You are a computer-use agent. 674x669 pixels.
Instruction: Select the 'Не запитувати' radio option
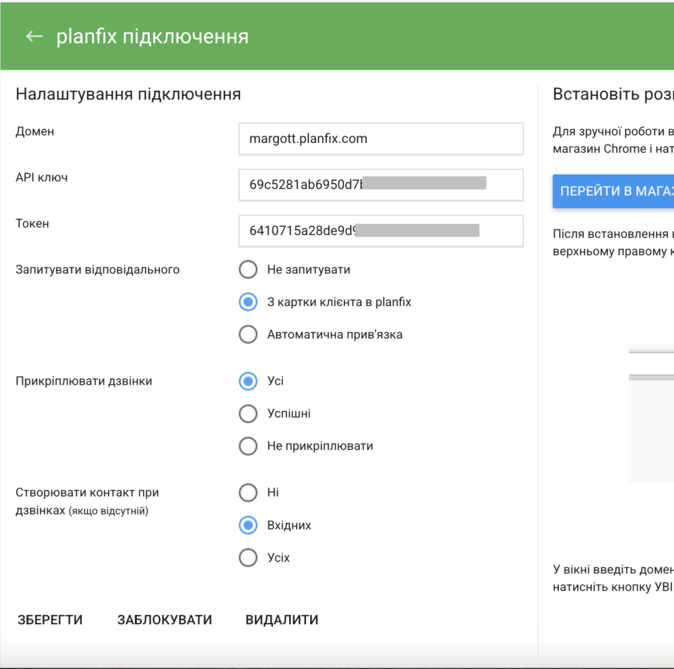(248, 269)
